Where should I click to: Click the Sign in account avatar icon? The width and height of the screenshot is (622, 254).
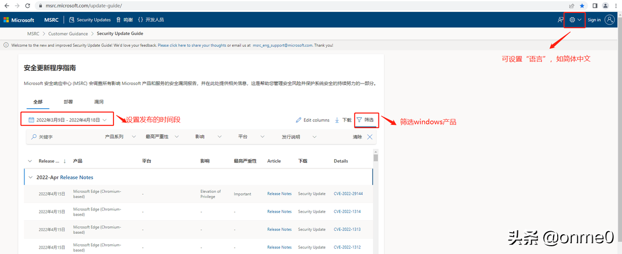pyautogui.click(x=610, y=20)
